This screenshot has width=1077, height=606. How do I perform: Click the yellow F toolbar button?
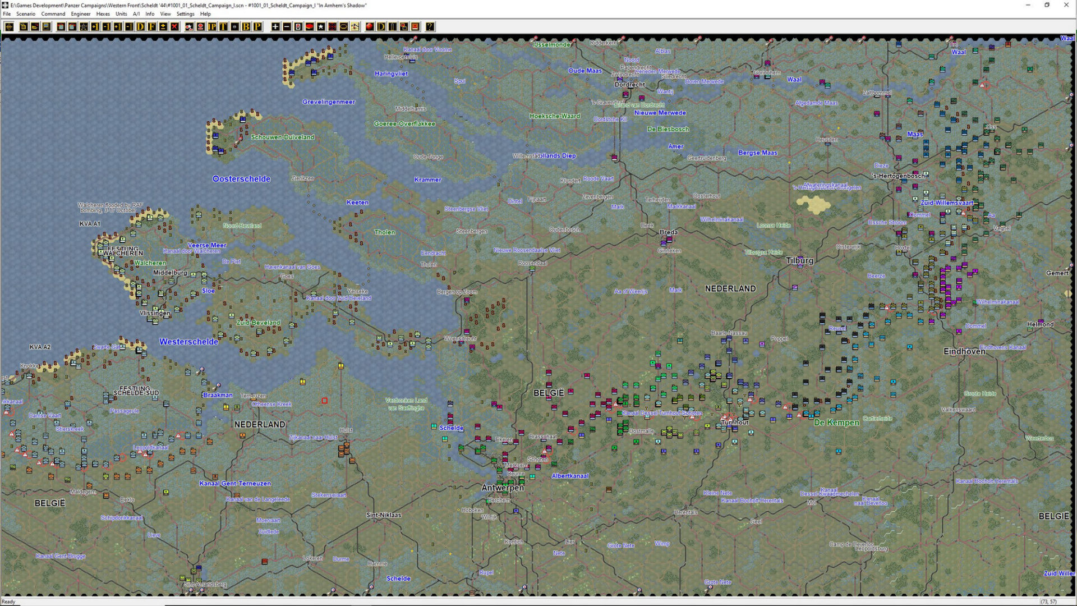151,26
